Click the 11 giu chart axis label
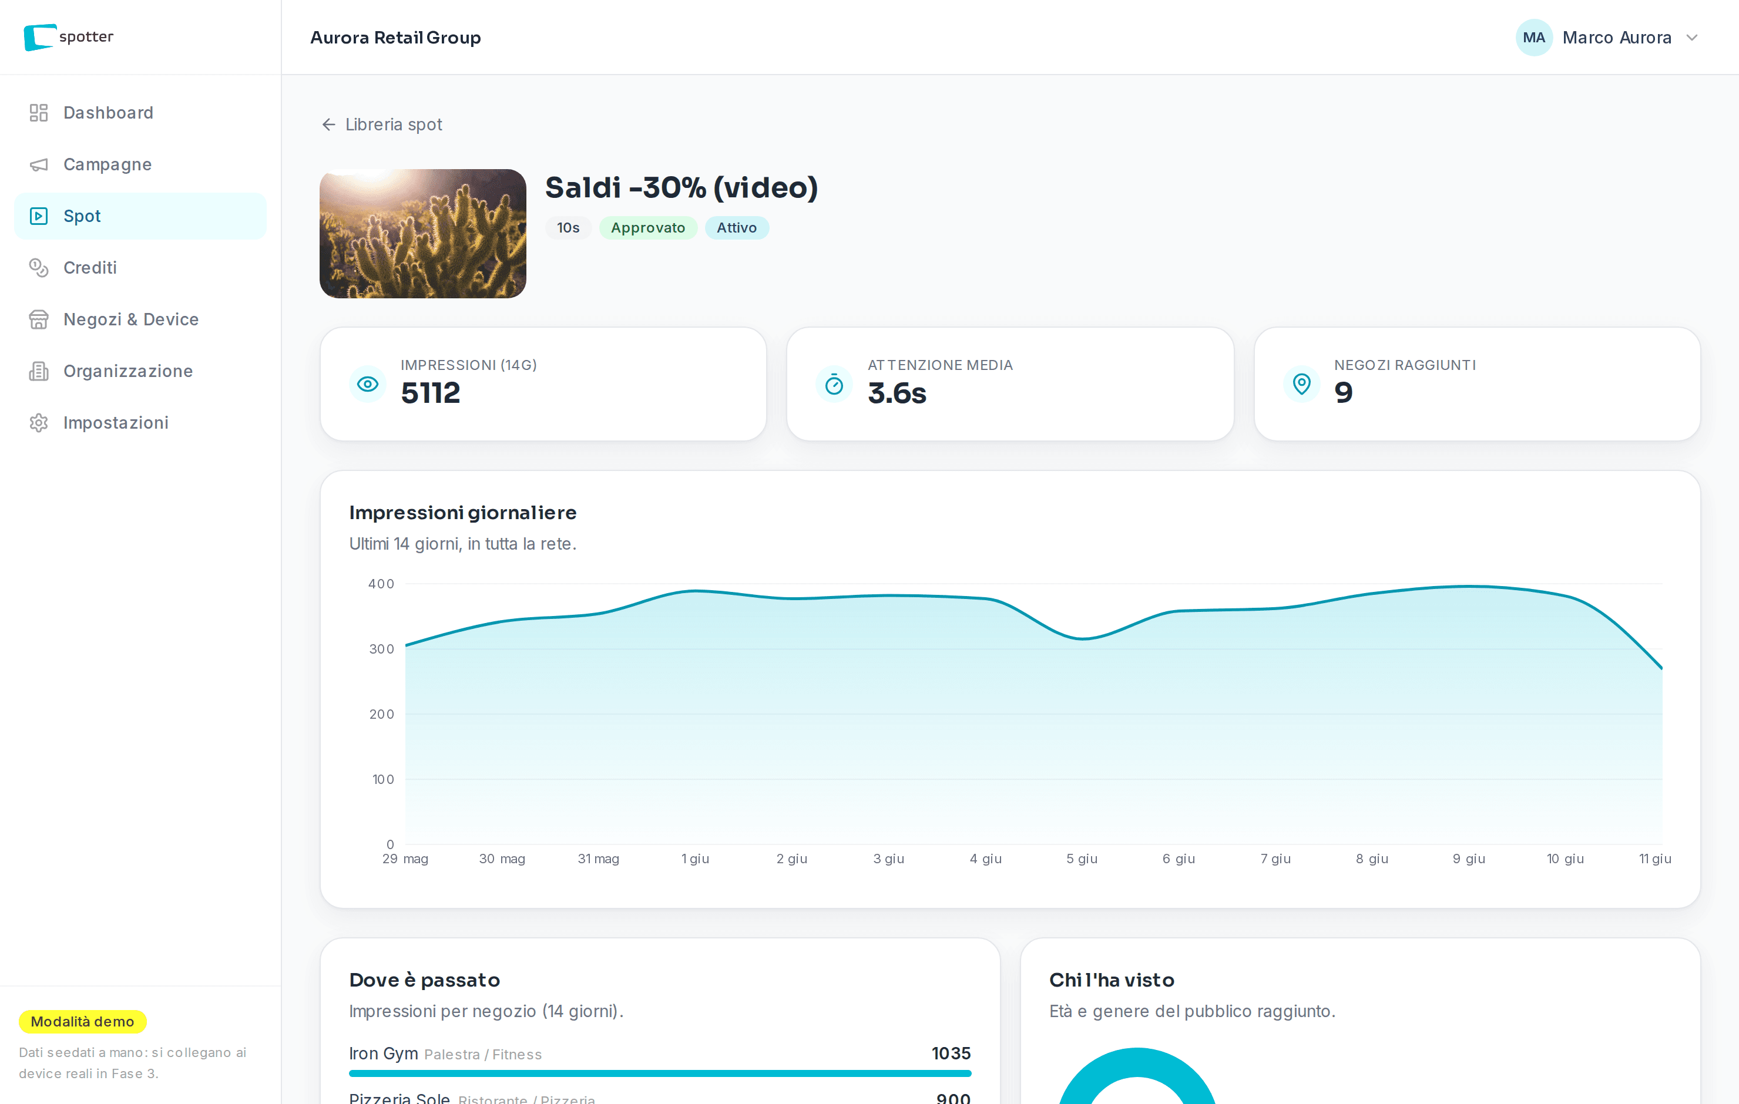1739x1104 pixels. click(x=1655, y=859)
